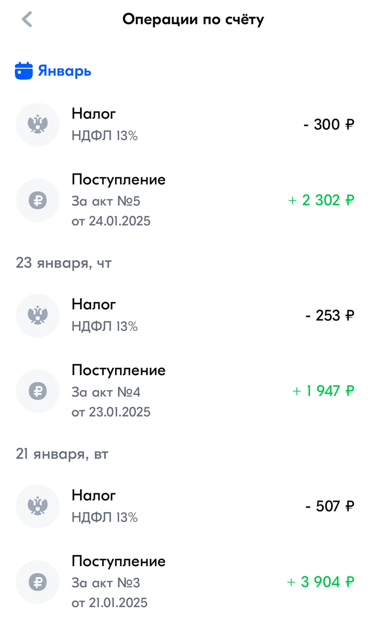Open the calendar icon next to Январь
387x622 pixels.
coord(24,71)
